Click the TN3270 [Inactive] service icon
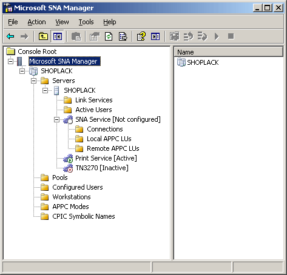The width and height of the screenshot is (287, 275). tap(68, 168)
